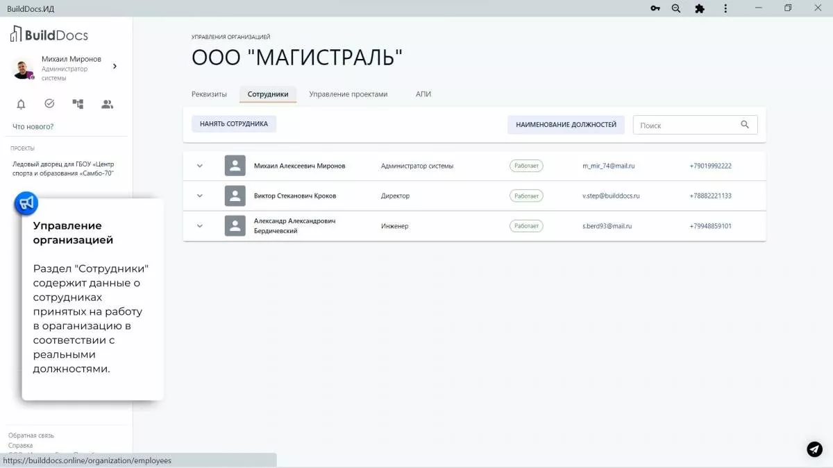Viewport: 833px width, 468px height.
Task: Click the BuildDocs logo
Action: [x=49, y=33]
